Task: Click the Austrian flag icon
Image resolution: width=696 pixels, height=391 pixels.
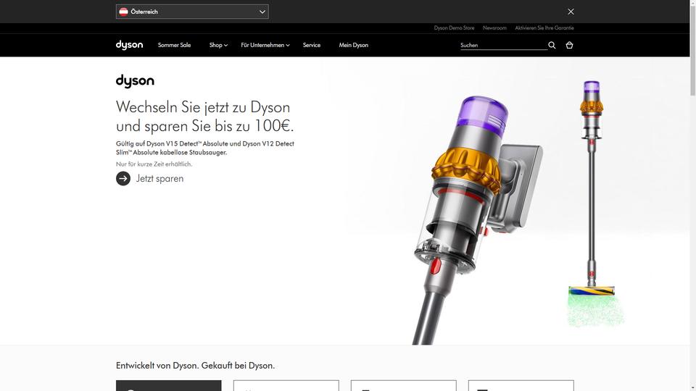Action: pyautogui.click(x=123, y=12)
